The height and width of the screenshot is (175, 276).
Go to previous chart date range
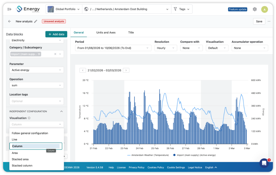coord(83,70)
